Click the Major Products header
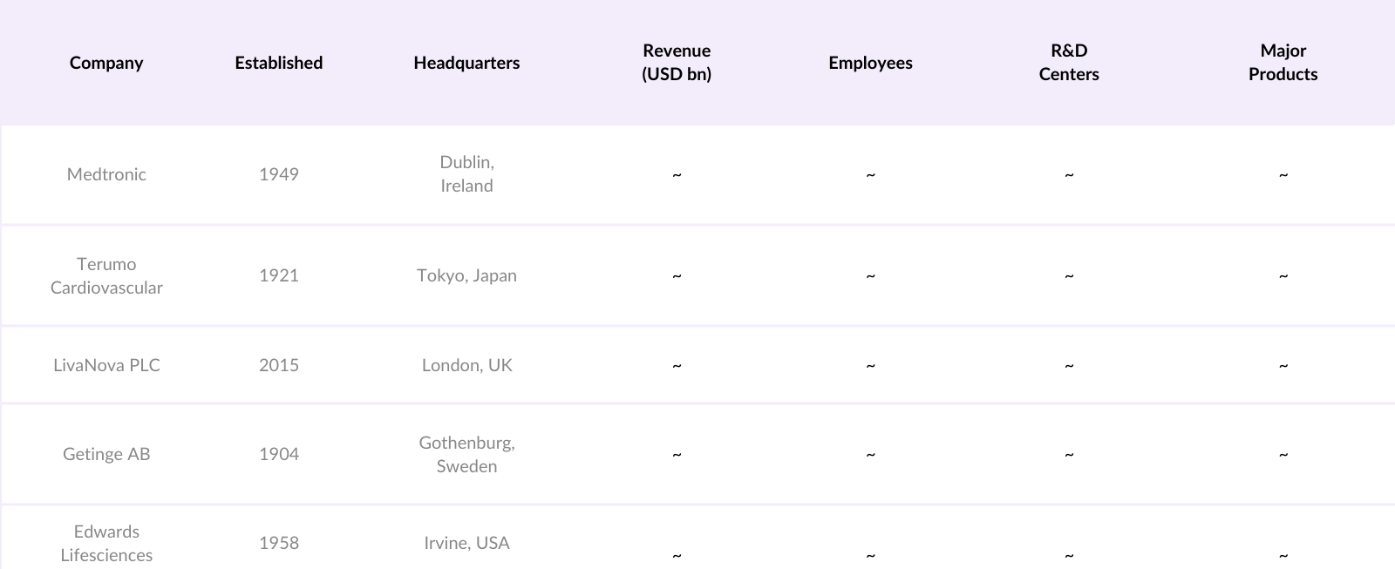Viewport: 1395px width, 569px height. coord(1283,63)
